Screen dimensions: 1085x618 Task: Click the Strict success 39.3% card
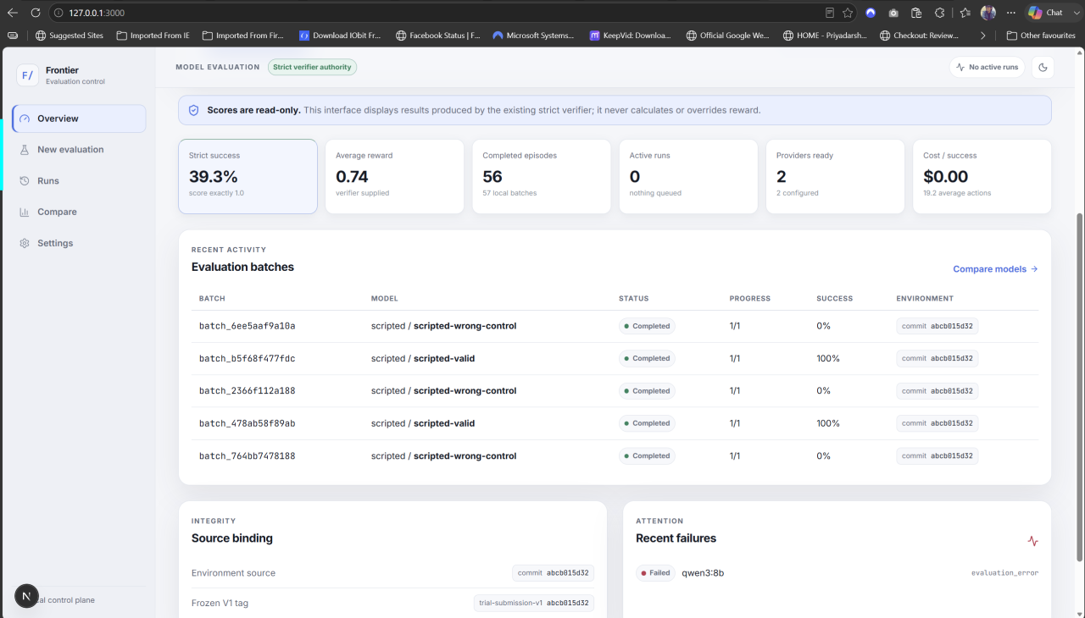(x=248, y=176)
